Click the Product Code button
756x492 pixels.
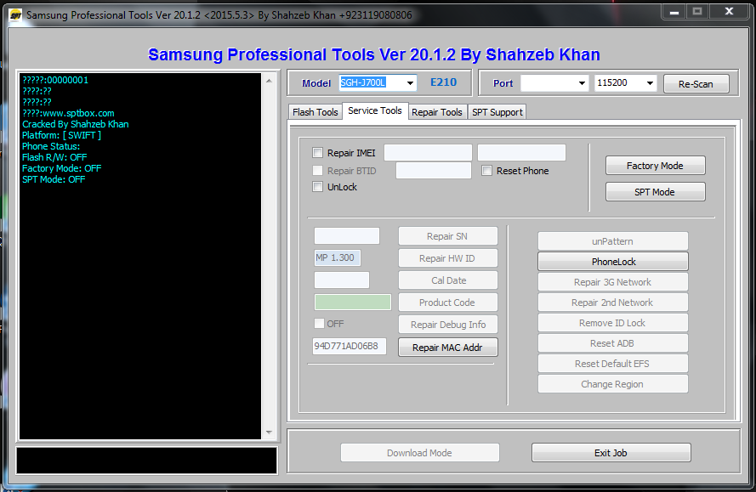(x=447, y=303)
